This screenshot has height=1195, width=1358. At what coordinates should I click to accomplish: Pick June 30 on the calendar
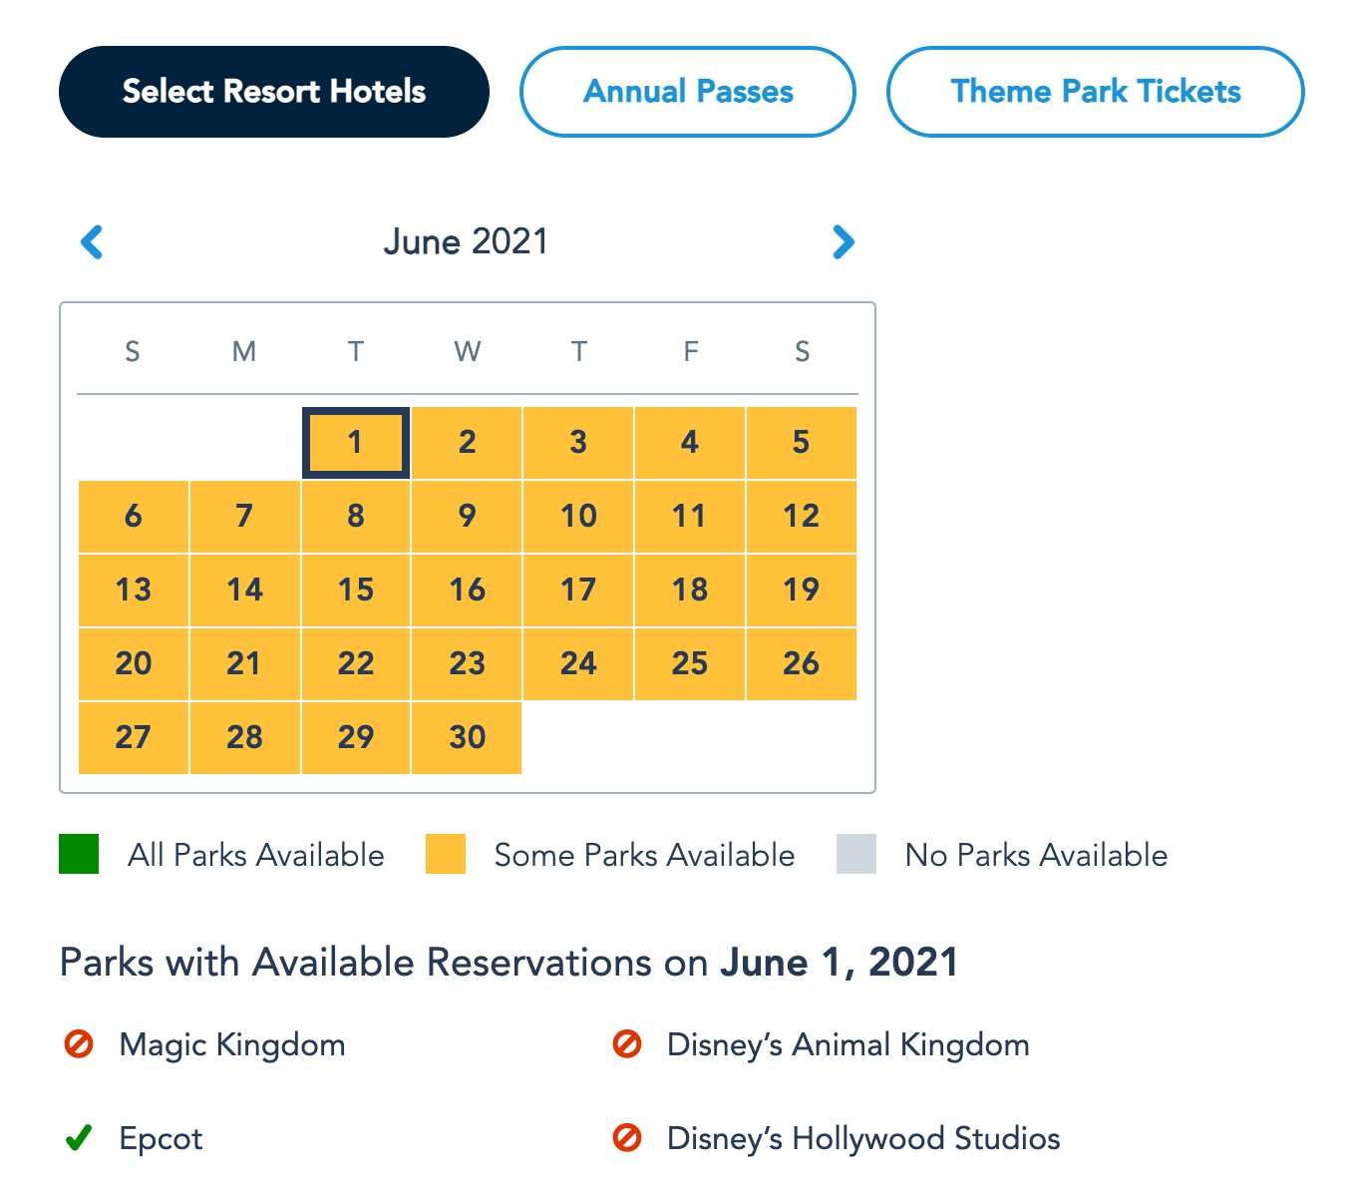467,738
